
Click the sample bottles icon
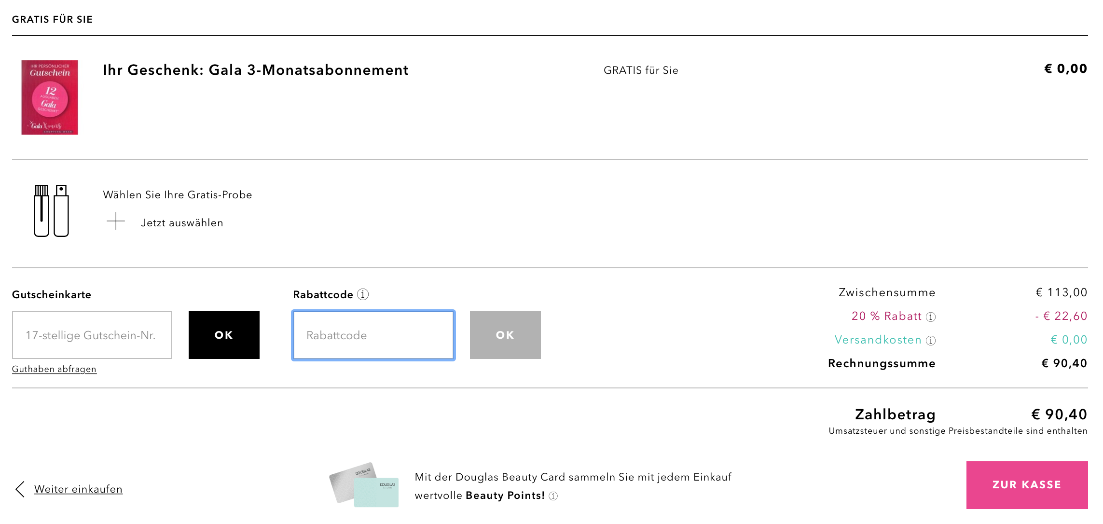point(51,210)
